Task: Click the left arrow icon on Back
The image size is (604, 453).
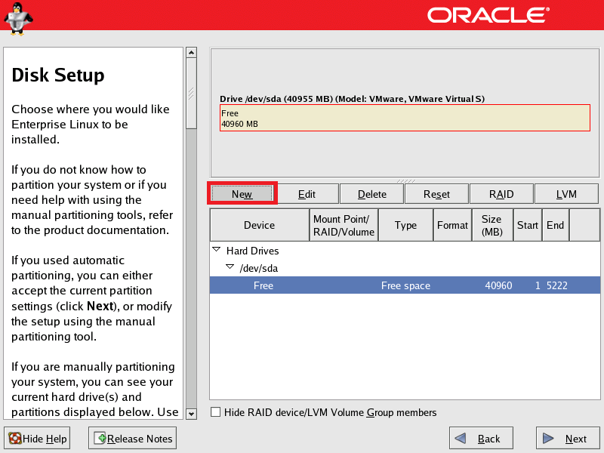Action: pyautogui.click(x=461, y=439)
